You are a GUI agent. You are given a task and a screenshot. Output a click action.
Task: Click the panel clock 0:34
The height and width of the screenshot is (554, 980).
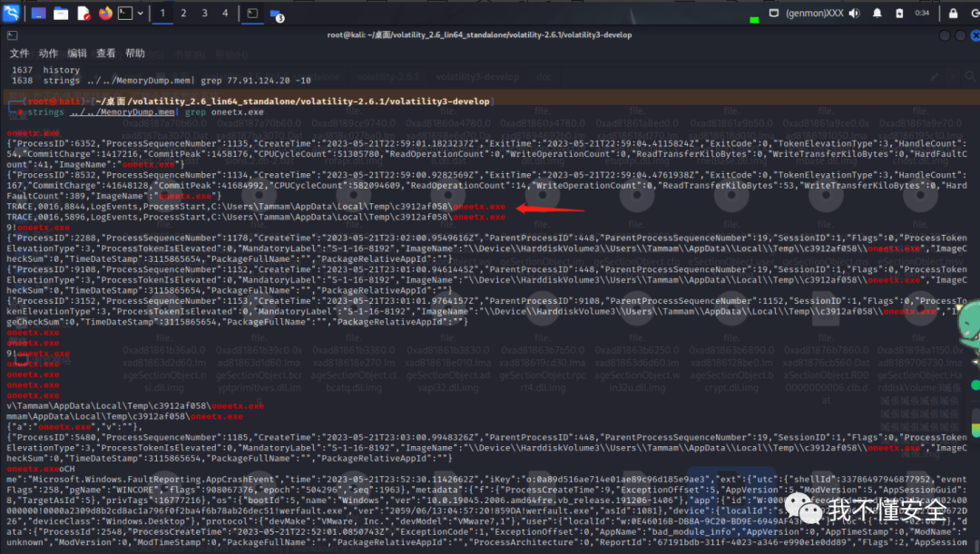(x=922, y=13)
